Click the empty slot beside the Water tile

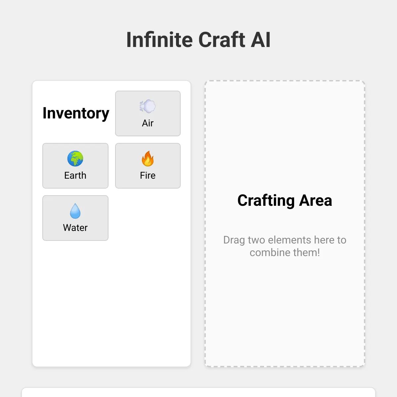tap(148, 218)
